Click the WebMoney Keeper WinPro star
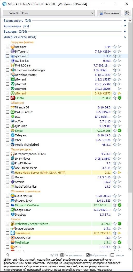The width and height of the screenshot is (133, 272). click(115, 224)
